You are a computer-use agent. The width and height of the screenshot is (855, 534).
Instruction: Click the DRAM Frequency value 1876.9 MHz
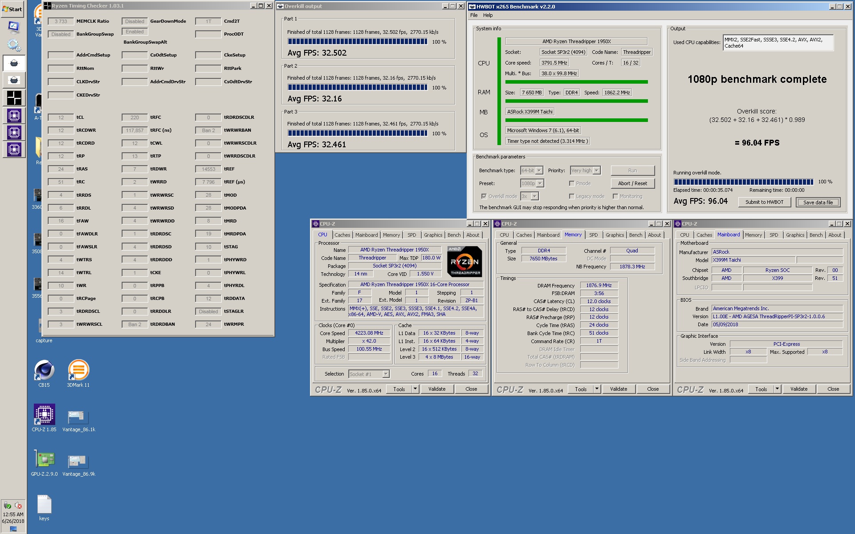[x=599, y=286]
